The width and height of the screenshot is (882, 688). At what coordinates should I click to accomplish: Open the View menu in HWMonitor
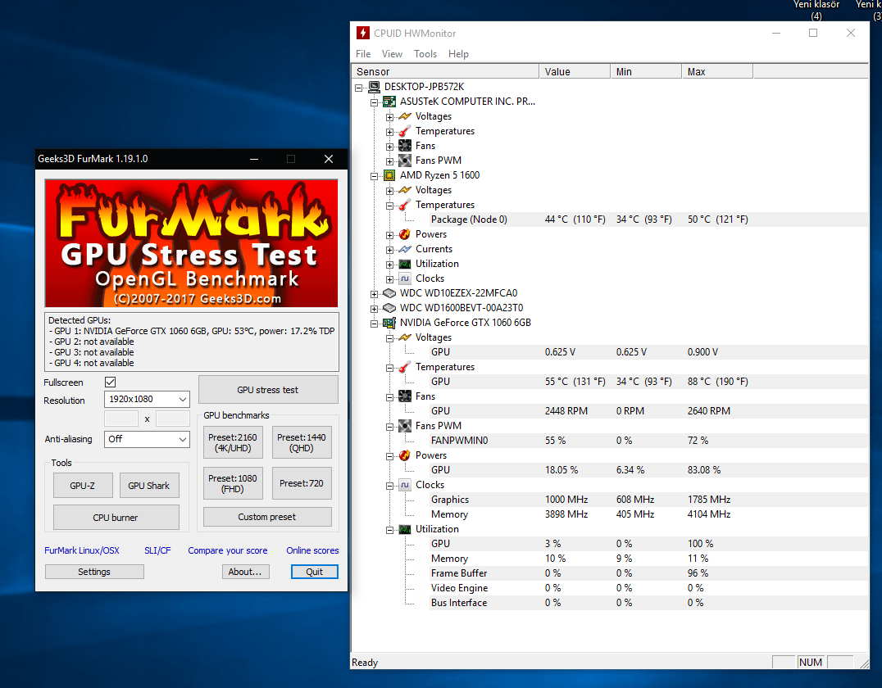(392, 54)
